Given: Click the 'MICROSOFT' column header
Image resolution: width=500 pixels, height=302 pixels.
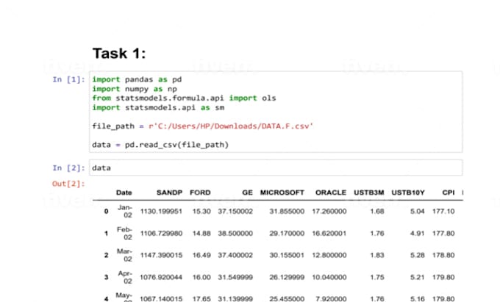Looking at the screenshot, I should [x=282, y=193].
